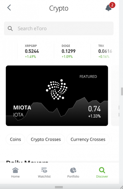Open the DOGE ticker item

72,51
